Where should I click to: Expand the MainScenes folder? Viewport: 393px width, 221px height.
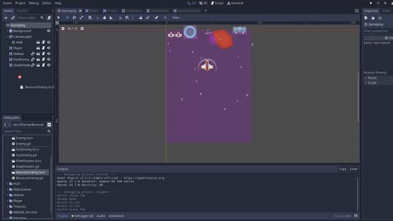click(7, 190)
